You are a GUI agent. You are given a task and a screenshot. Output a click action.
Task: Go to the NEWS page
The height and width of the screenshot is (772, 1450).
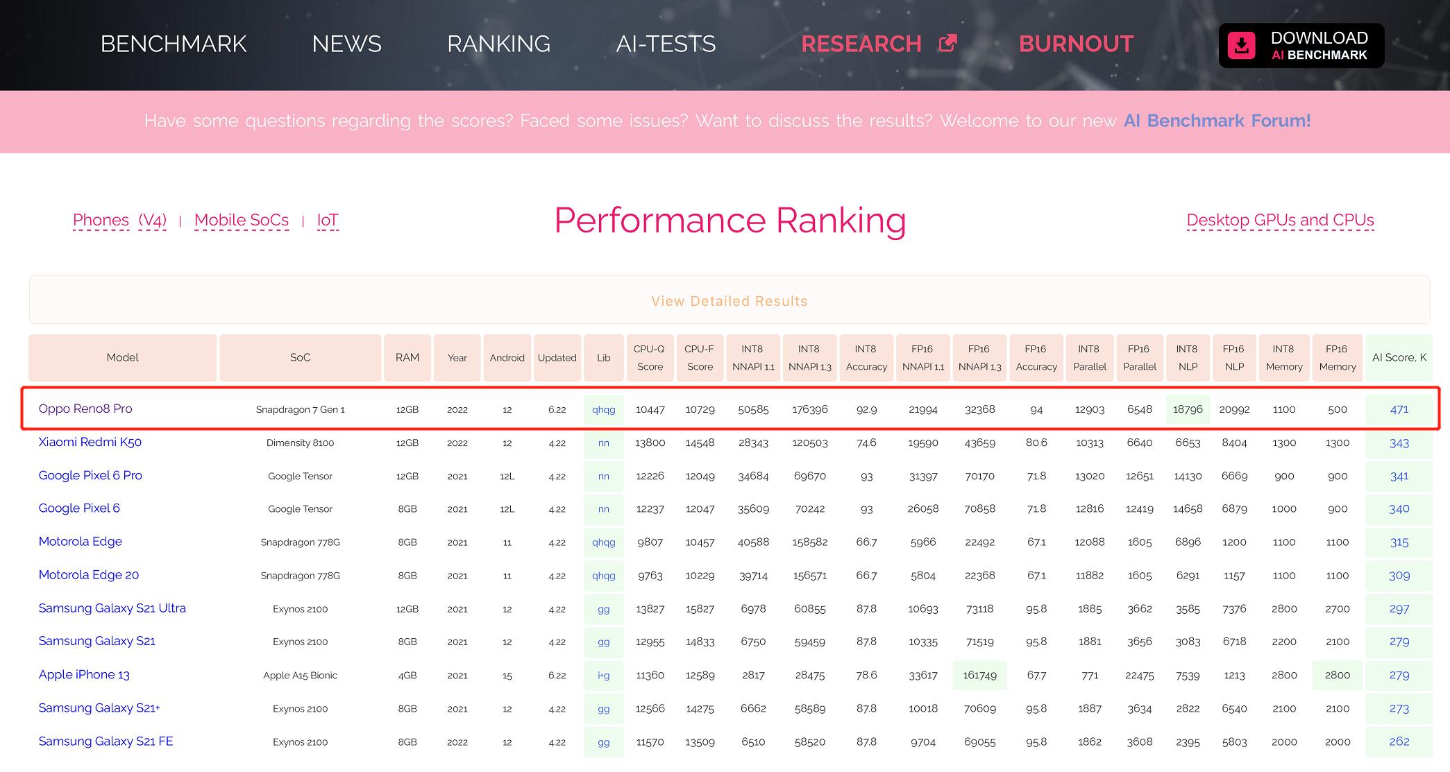[346, 44]
